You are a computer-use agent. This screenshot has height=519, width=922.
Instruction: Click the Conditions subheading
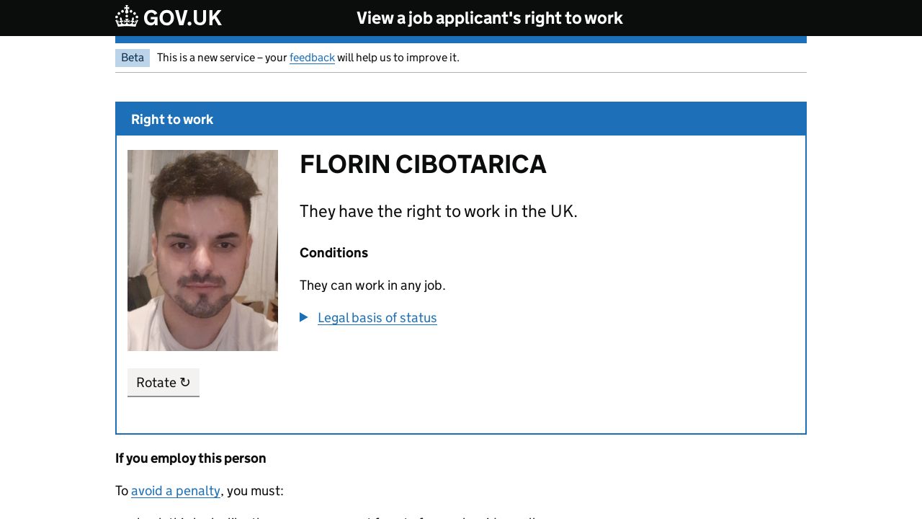click(x=334, y=253)
